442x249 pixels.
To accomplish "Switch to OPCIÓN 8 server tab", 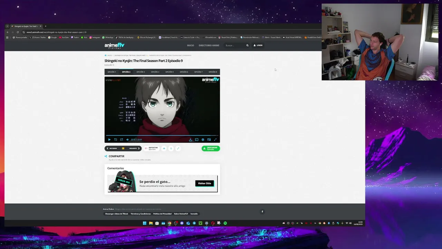I will coord(213,72).
